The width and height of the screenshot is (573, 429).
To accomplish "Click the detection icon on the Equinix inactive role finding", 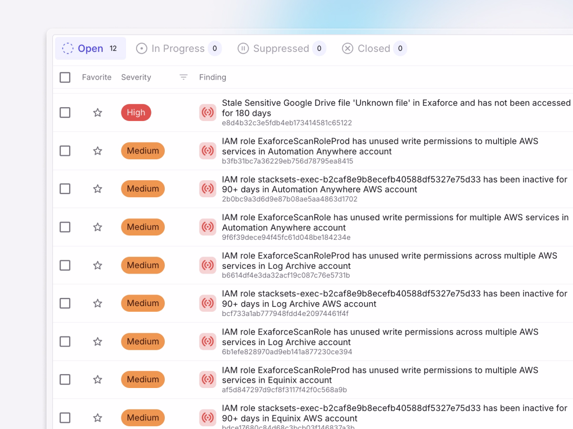I will (208, 418).
